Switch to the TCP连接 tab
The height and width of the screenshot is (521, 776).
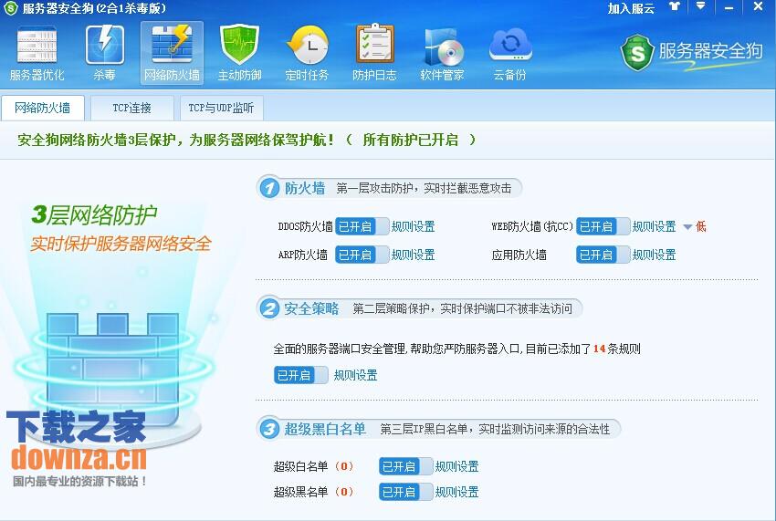pyautogui.click(x=132, y=108)
